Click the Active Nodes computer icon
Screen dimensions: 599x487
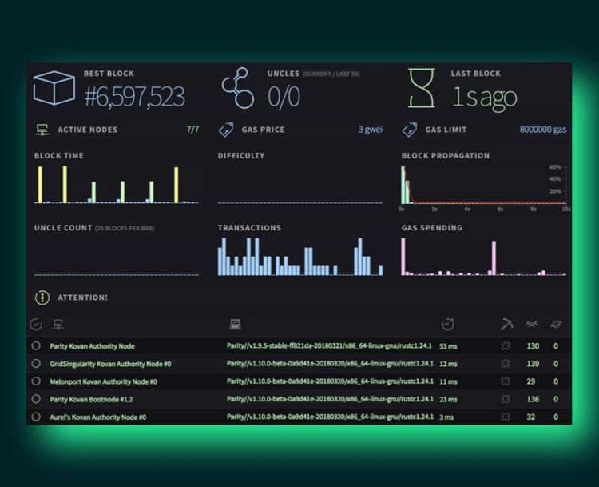[42, 130]
